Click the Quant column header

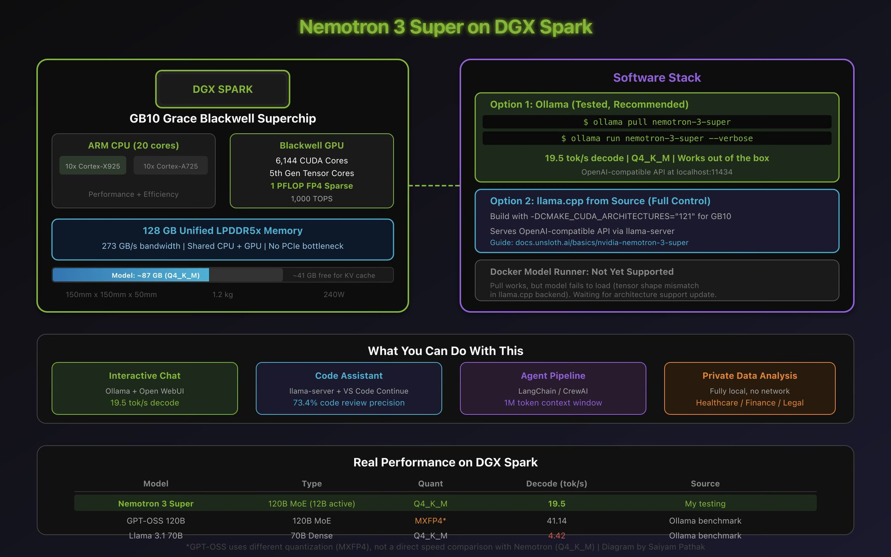coord(430,483)
